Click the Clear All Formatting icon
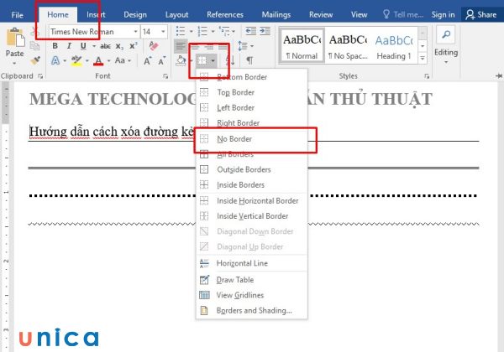The image size is (504, 352). coord(154,46)
